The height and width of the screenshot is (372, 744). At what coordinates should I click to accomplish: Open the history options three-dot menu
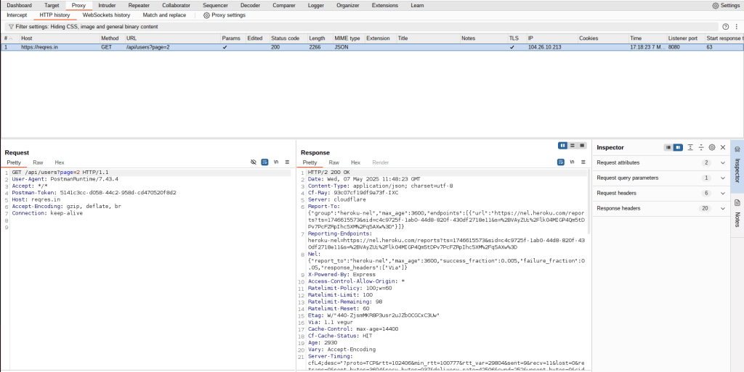(736, 26)
